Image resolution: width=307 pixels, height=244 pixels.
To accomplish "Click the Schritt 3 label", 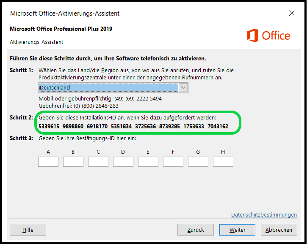I will pos(21,138).
